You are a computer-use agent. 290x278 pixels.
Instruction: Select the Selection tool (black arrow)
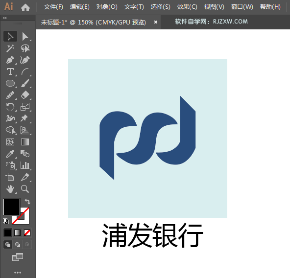click(10, 36)
